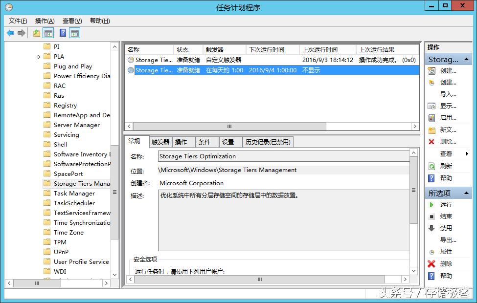
Task: Click the forward navigation arrow
Action: tap(23, 33)
